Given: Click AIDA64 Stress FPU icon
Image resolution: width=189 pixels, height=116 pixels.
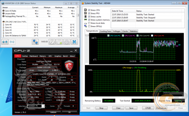Looking at the screenshot, I should pyautogui.click(x=85, y=13).
